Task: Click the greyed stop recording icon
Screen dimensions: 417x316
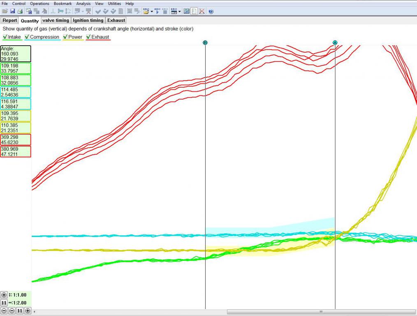Action: (165, 11)
